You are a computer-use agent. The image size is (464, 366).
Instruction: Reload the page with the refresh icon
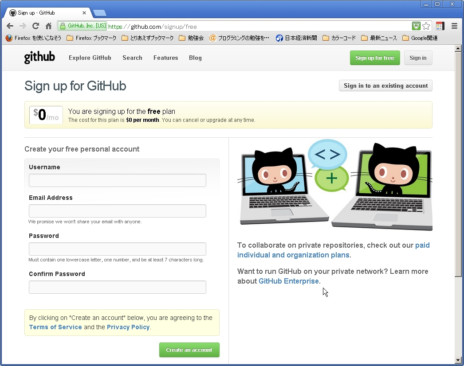pos(36,26)
